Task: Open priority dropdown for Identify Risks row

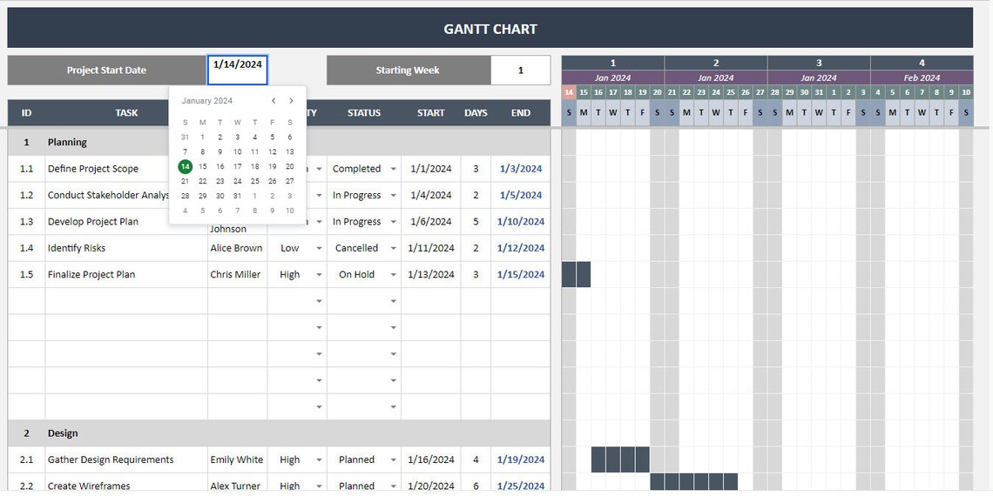Action: coord(319,249)
